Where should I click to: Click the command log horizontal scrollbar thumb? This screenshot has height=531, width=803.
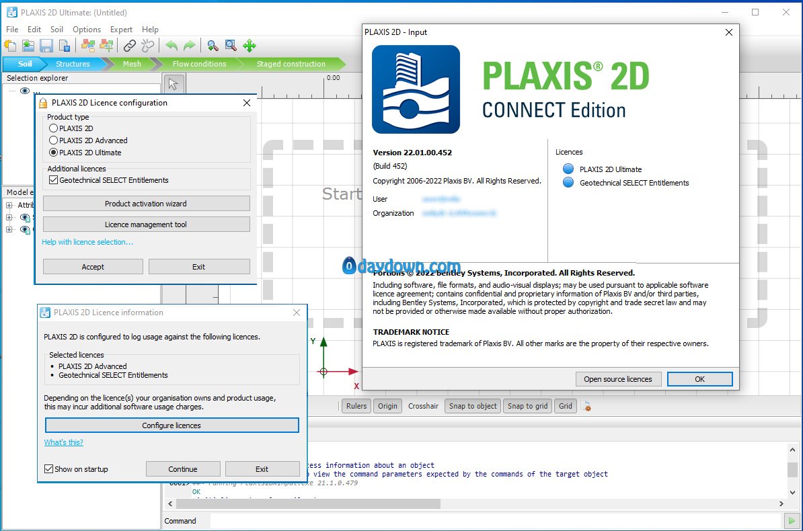(x=308, y=504)
